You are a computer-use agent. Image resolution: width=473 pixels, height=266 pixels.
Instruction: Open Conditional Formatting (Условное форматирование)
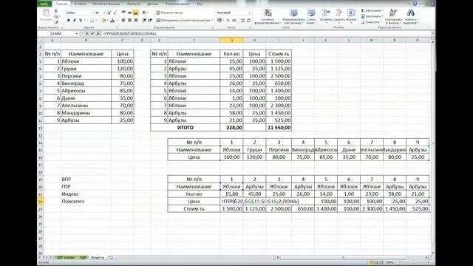(268, 16)
